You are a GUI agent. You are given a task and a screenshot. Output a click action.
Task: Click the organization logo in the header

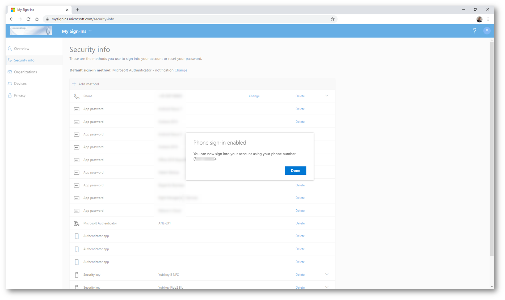(x=31, y=31)
